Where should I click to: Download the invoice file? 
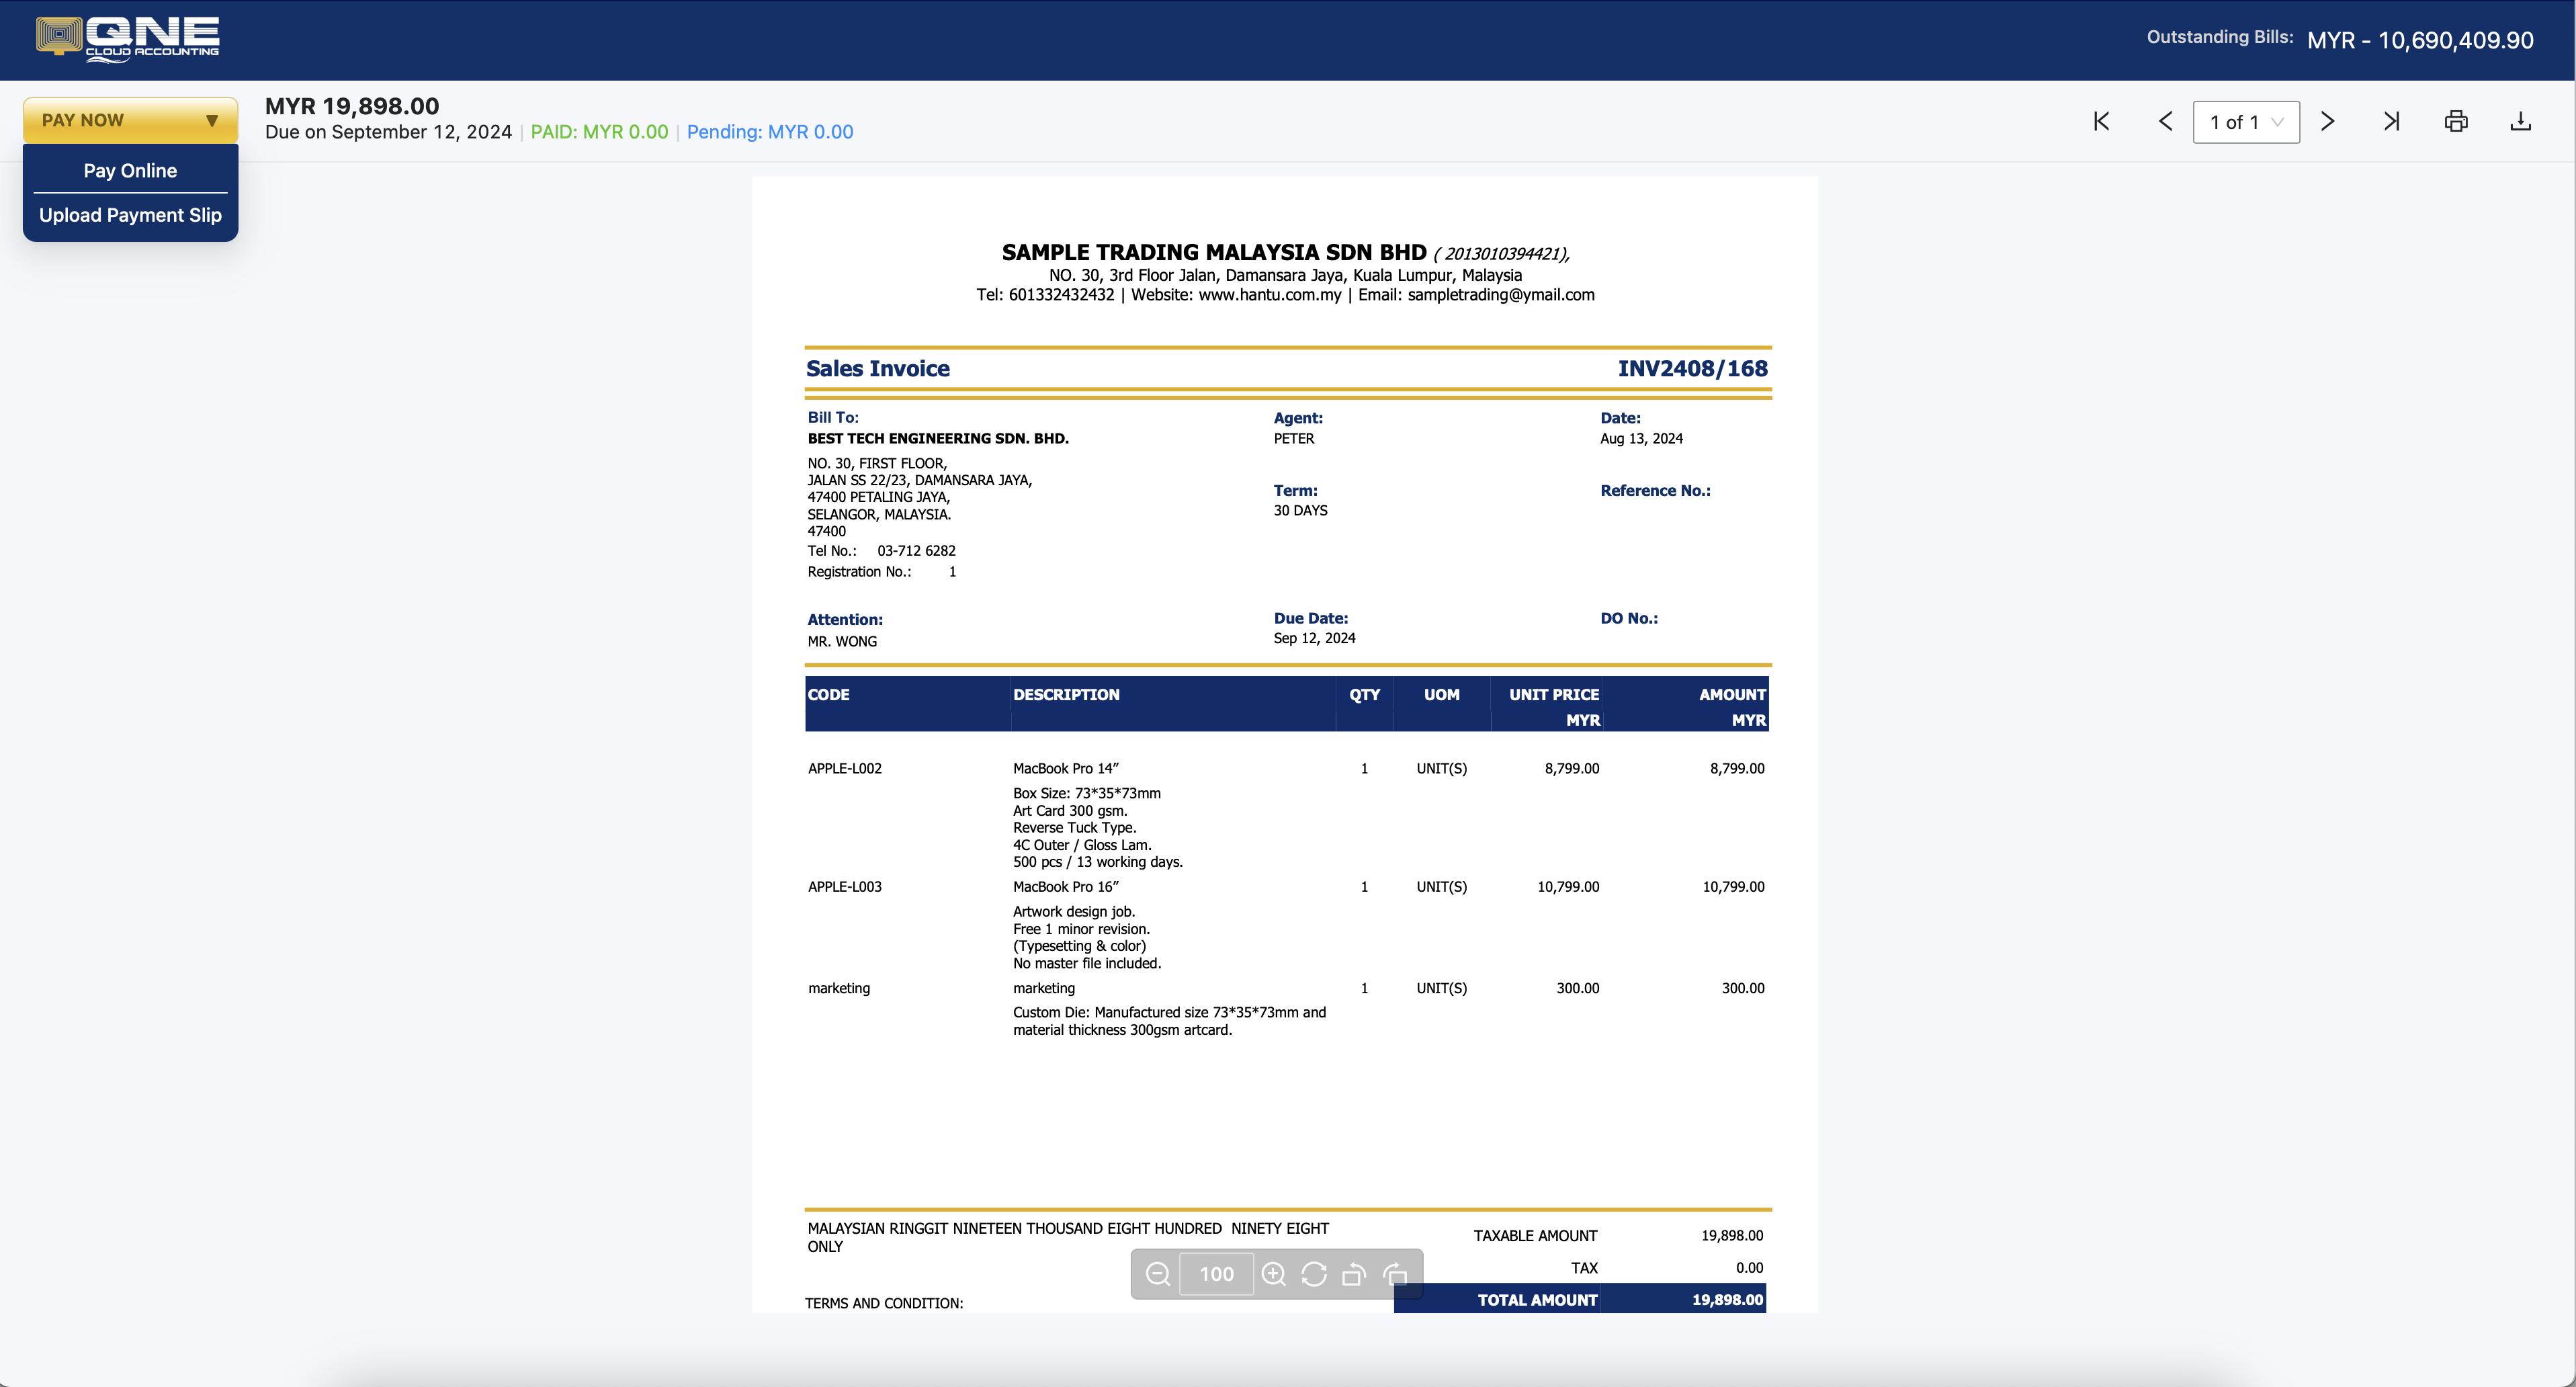tap(2520, 122)
